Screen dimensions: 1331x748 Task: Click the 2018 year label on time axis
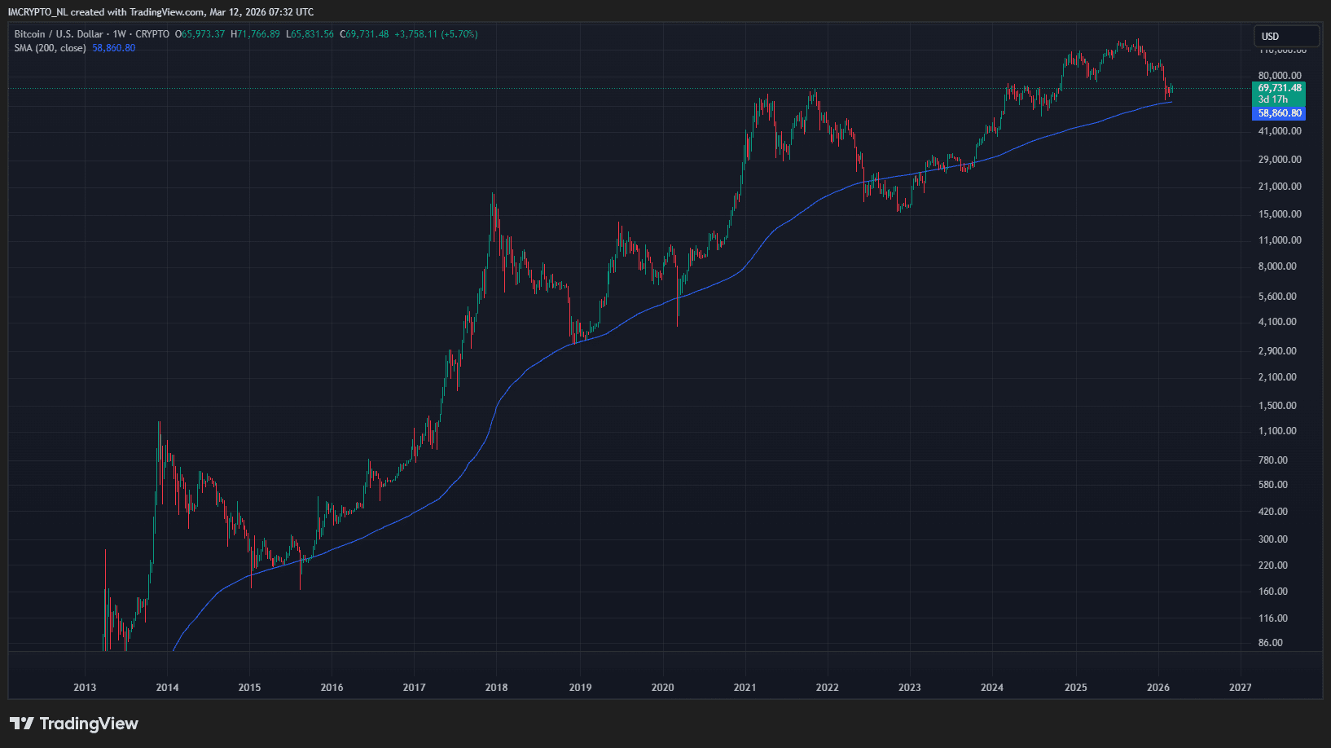point(496,688)
